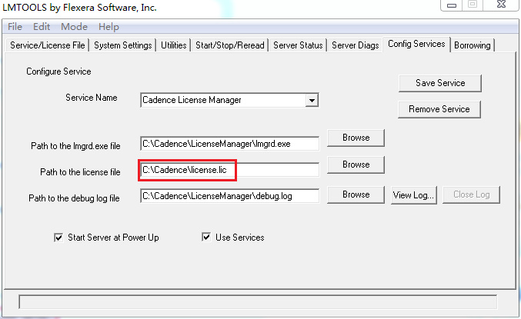Go to the Start/Stop/Reread tab
This screenshot has height=319, width=521.
[230, 45]
